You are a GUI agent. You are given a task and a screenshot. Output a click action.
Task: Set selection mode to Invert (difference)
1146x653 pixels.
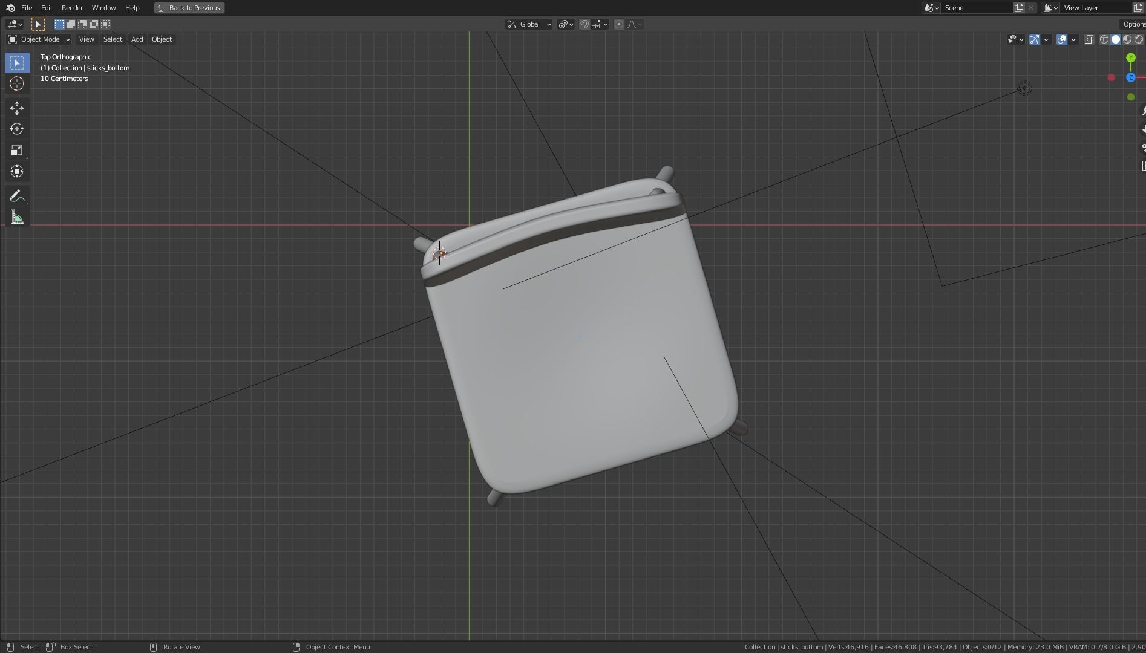(x=94, y=24)
